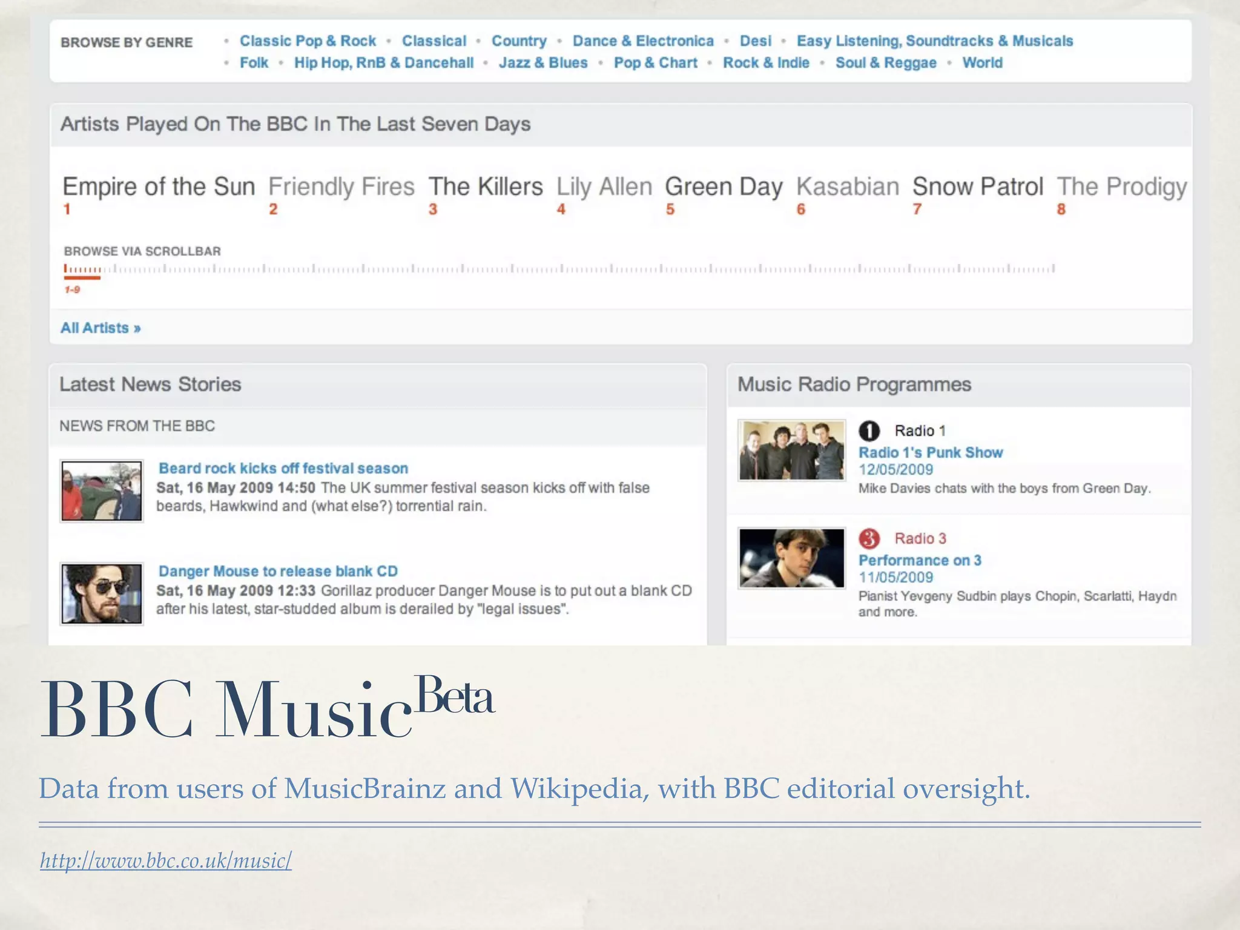This screenshot has width=1240, height=930.
Task: Select the Classic Pop & Rock genre
Action: (x=308, y=41)
